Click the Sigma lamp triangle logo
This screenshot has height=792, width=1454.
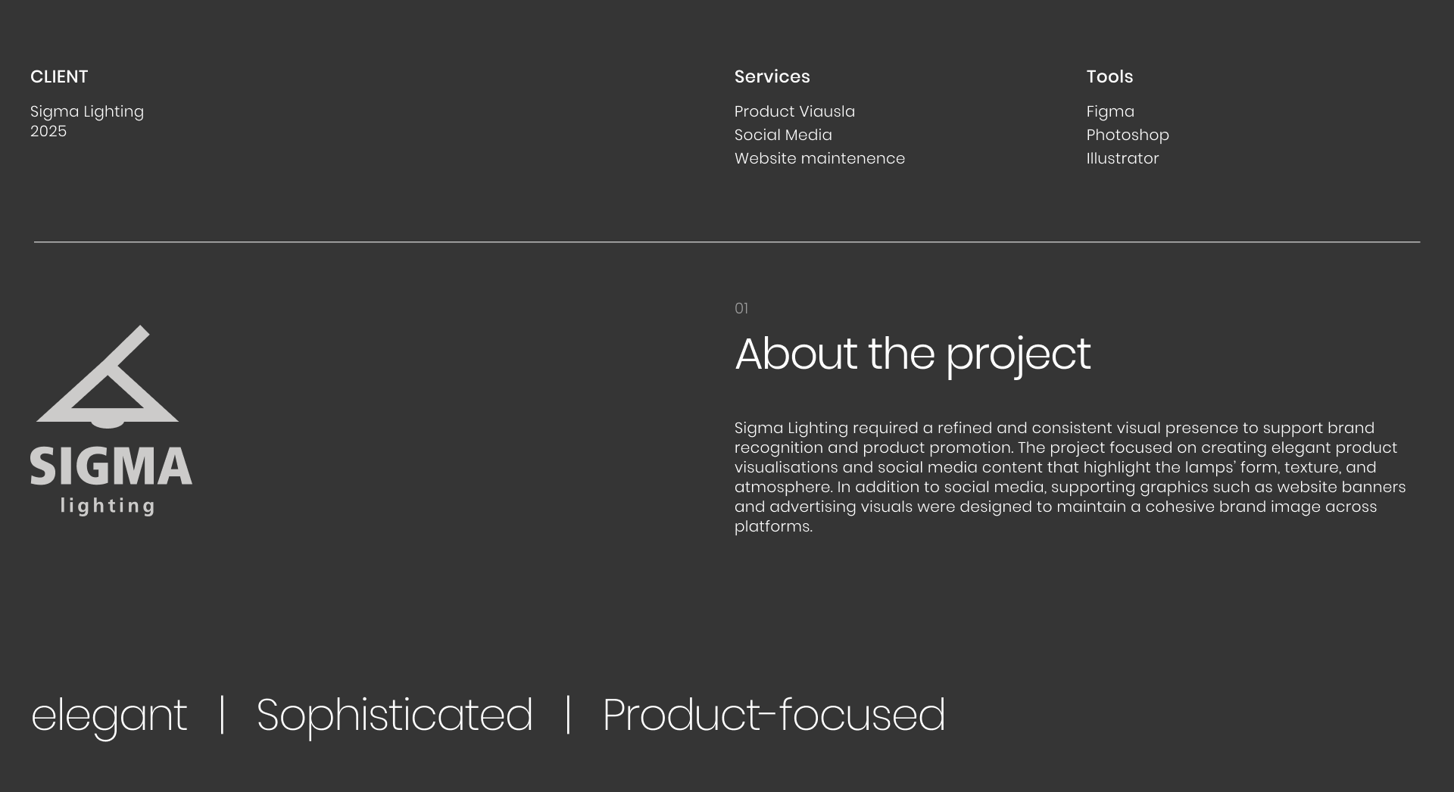click(108, 379)
